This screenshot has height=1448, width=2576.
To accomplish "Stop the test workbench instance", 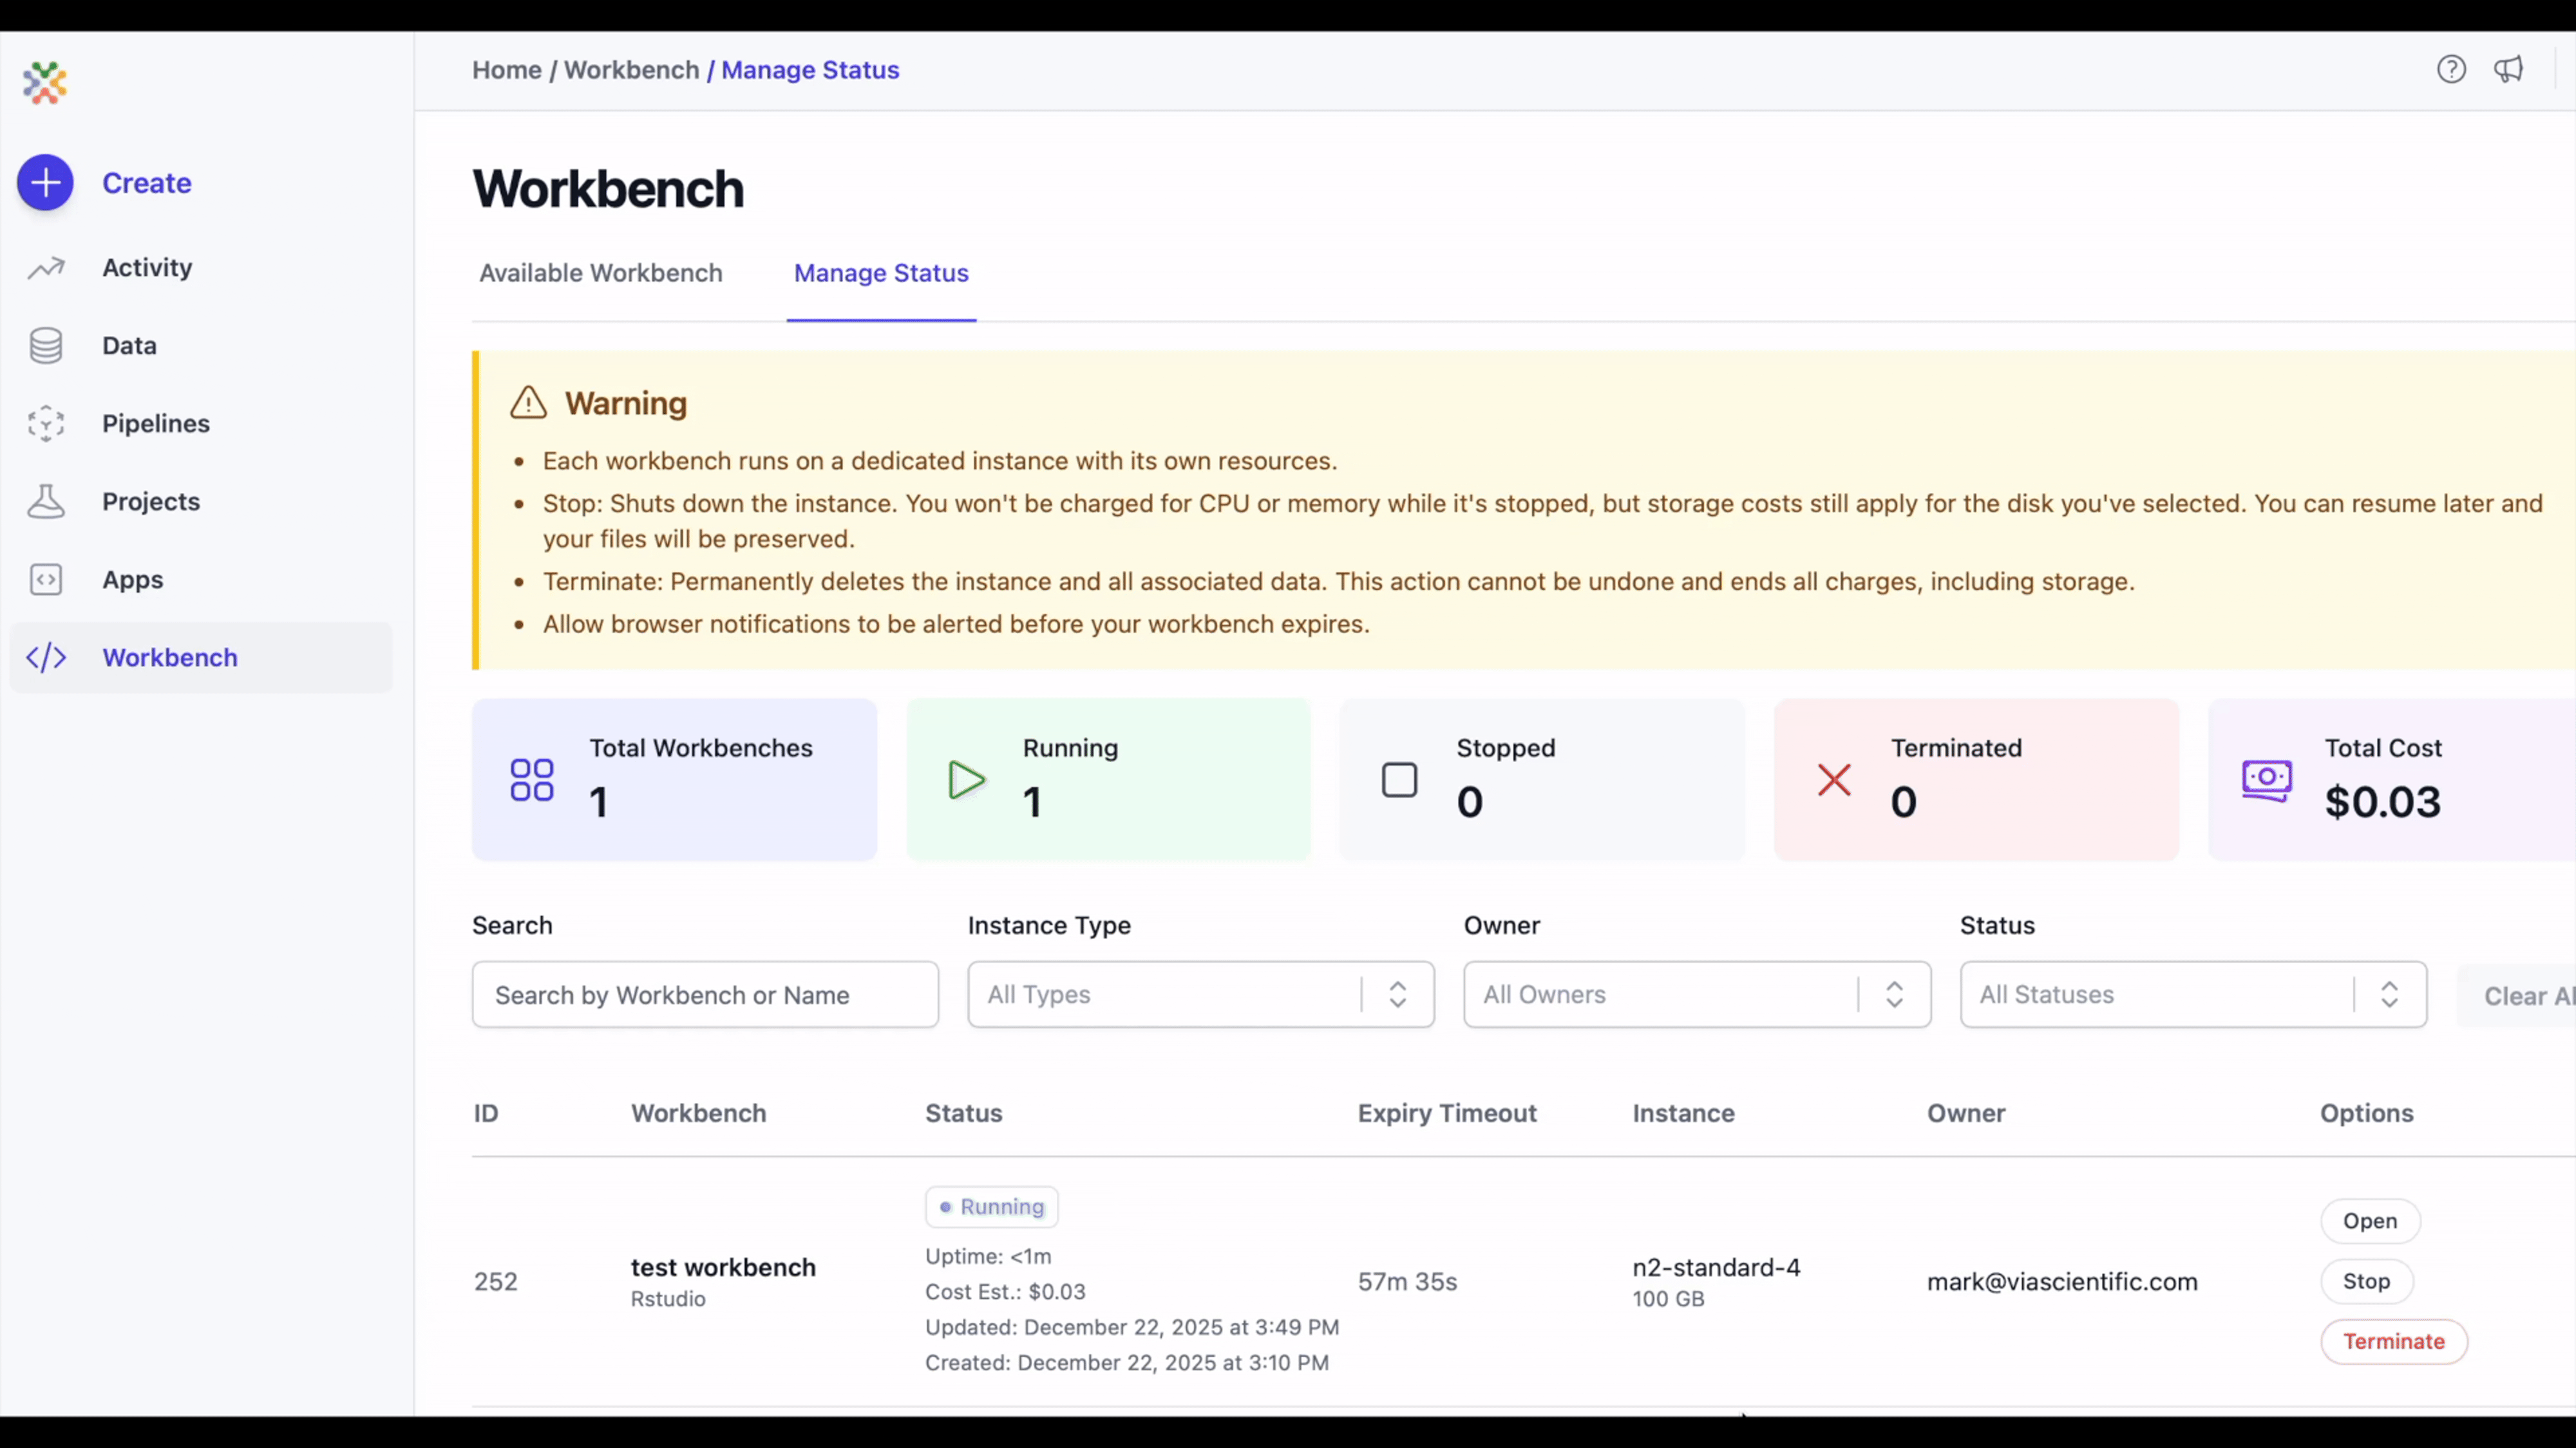I will pyautogui.click(x=2367, y=1281).
